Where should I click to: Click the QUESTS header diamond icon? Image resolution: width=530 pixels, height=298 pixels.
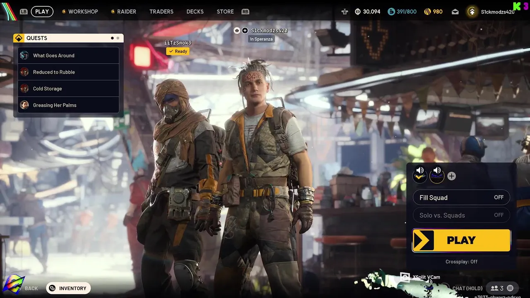click(x=19, y=38)
